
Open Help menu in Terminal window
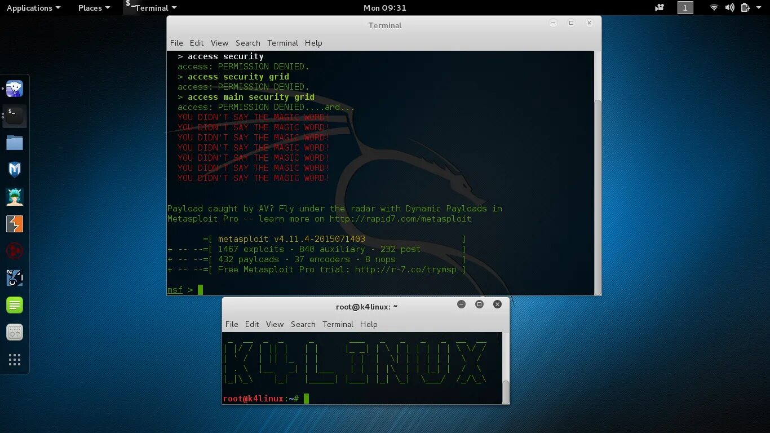pyautogui.click(x=313, y=43)
